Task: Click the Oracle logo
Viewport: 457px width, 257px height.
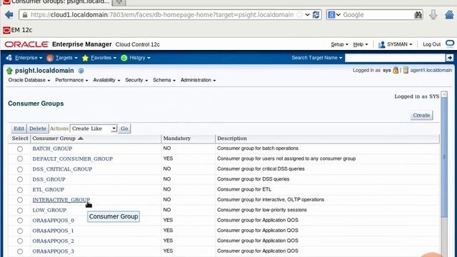Action: pos(26,44)
